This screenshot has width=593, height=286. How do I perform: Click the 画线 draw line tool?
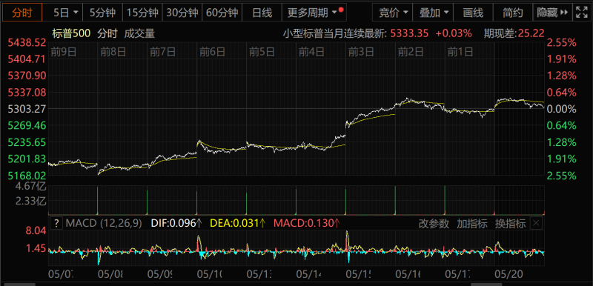point(473,13)
